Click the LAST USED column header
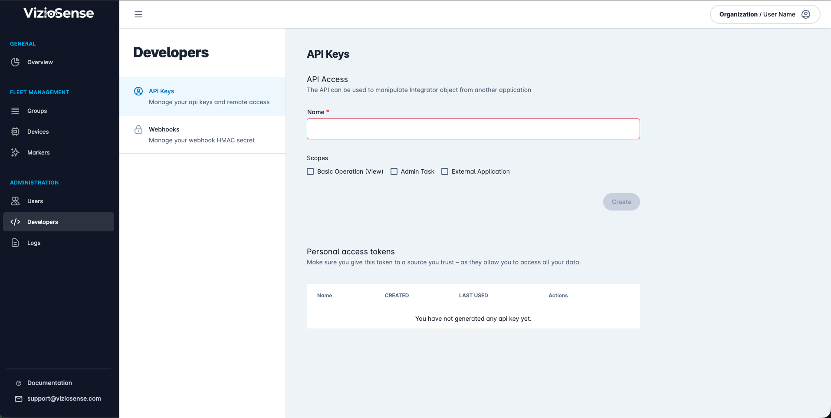831x418 pixels. pos(473,296)
